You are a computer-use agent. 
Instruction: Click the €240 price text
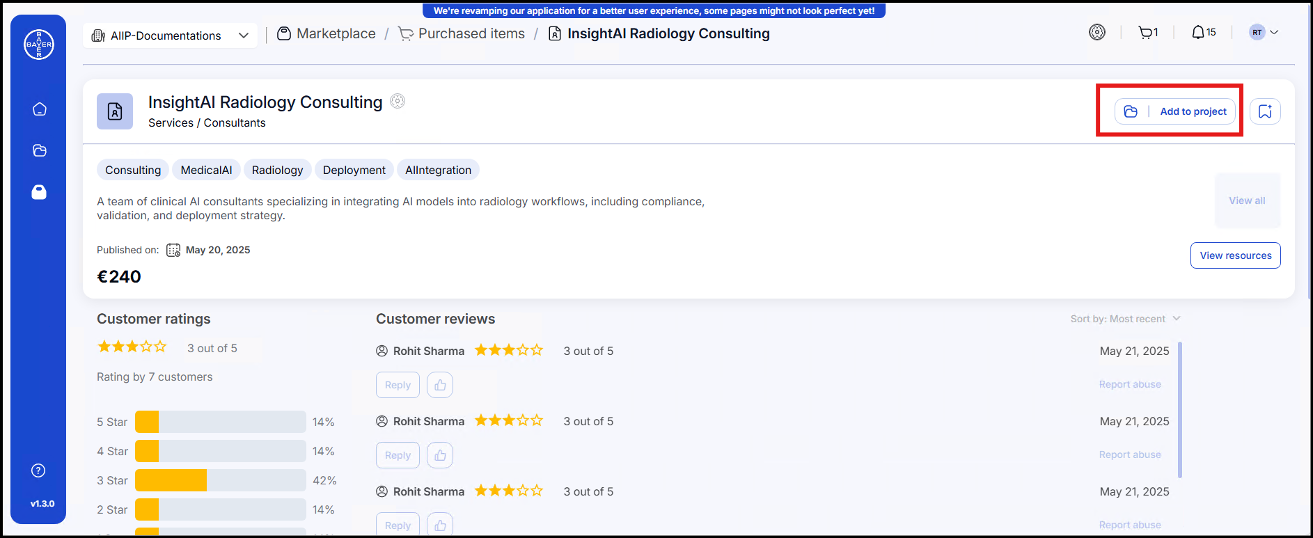coord(119,277)
